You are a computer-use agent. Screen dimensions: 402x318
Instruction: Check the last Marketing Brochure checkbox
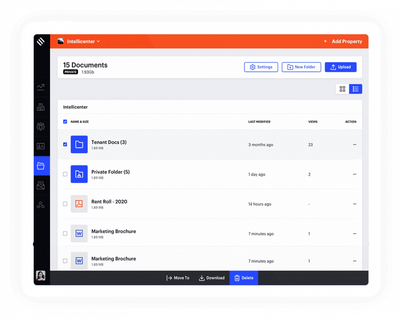click(65, 261)
